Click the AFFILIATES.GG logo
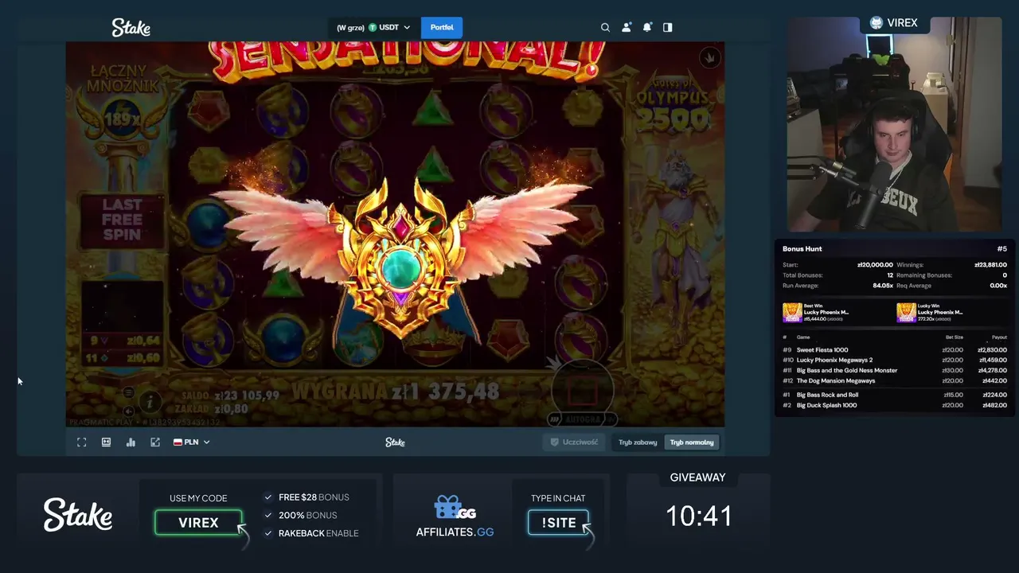 tap(455, 516)
